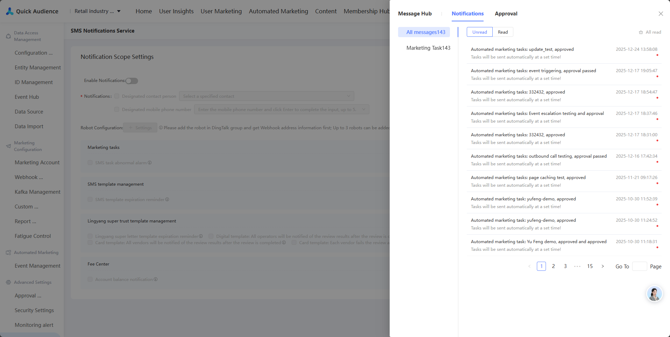Open Kafka Management in sidebar
The width and height of the screenshot is (670, 337).
tap(37, 192)
